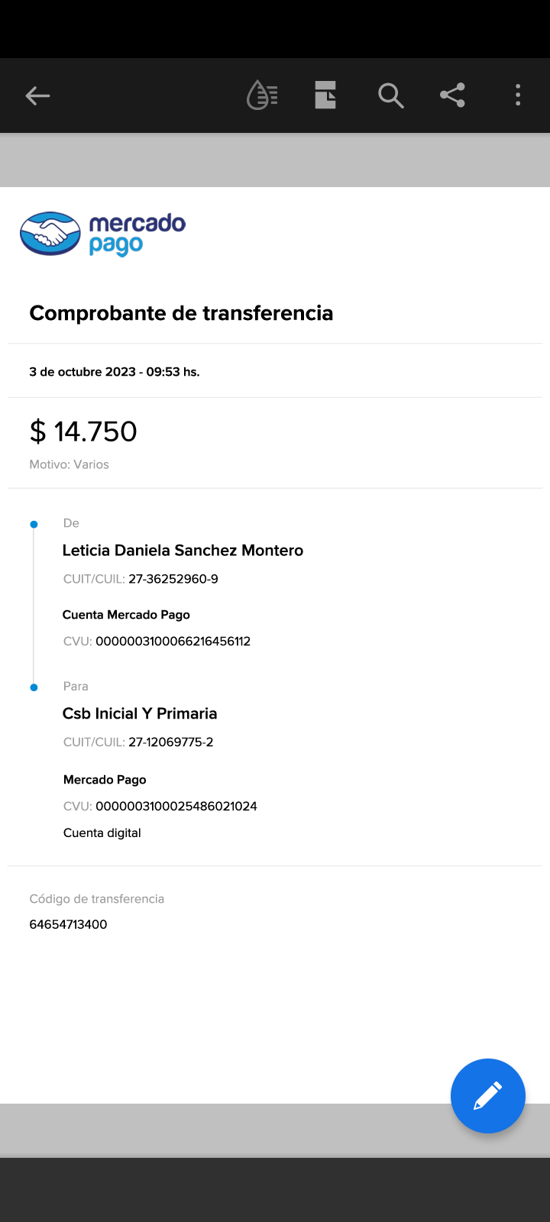Tap the blue pencil edit button
This screenshot has height=1222, width=550.
click(487, 1095)
